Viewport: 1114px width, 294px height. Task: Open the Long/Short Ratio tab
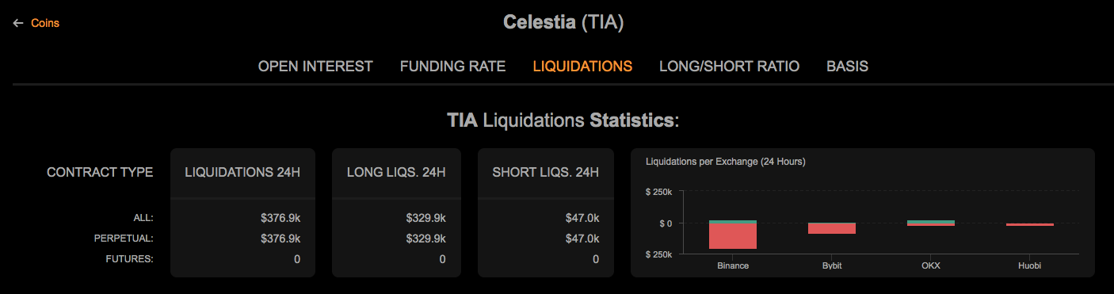point(729,67)
